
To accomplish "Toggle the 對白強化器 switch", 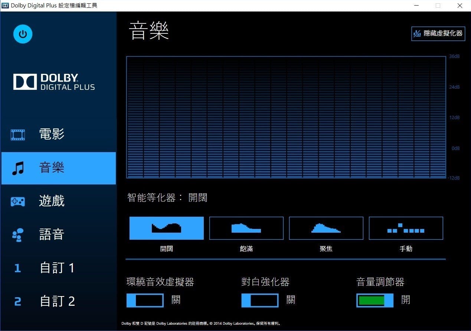I will point(260,300).
